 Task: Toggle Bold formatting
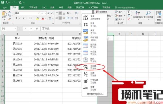16,18
